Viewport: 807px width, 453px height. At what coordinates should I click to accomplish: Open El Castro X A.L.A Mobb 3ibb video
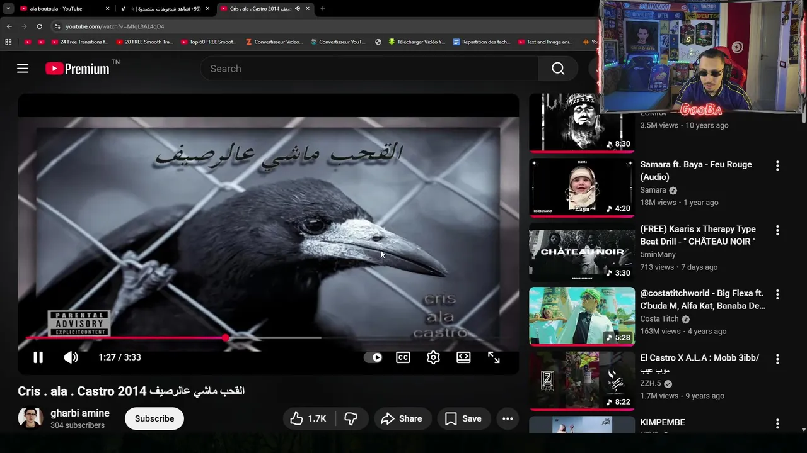click(699, 364)
